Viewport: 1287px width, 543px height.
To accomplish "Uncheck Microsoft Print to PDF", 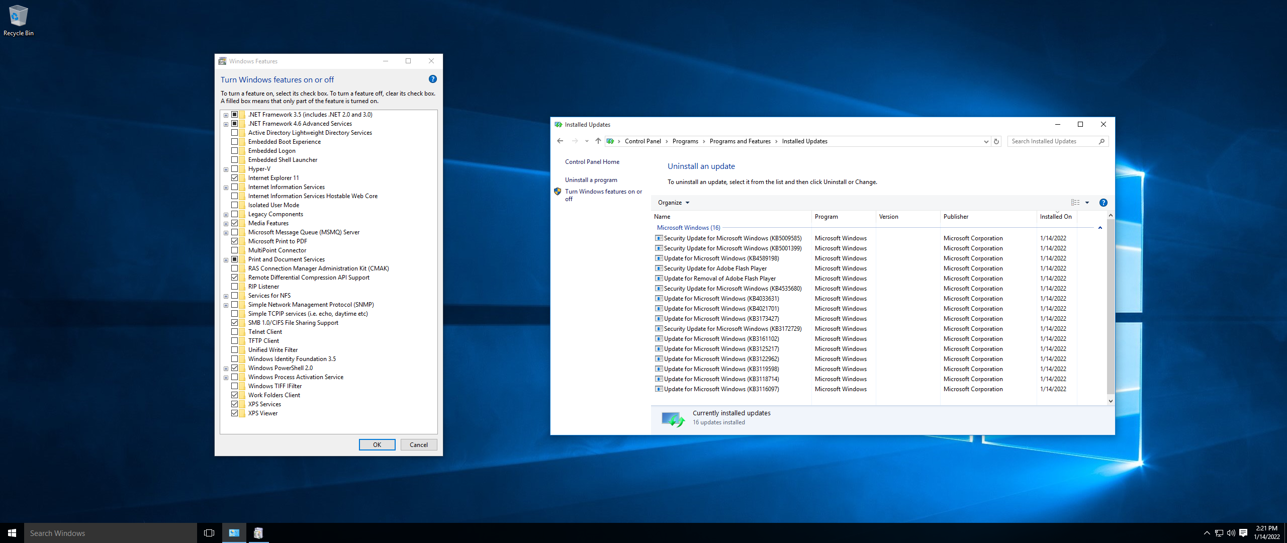I will click(x=234, y=241).
